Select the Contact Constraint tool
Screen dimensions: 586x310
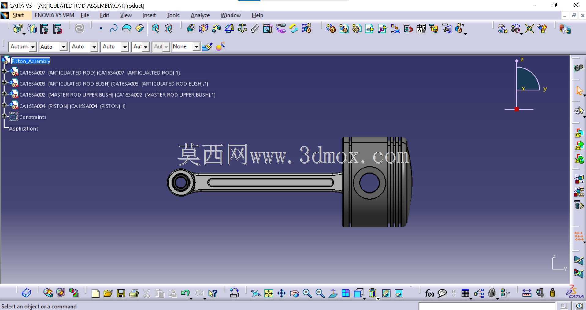[x=203, y=29]
